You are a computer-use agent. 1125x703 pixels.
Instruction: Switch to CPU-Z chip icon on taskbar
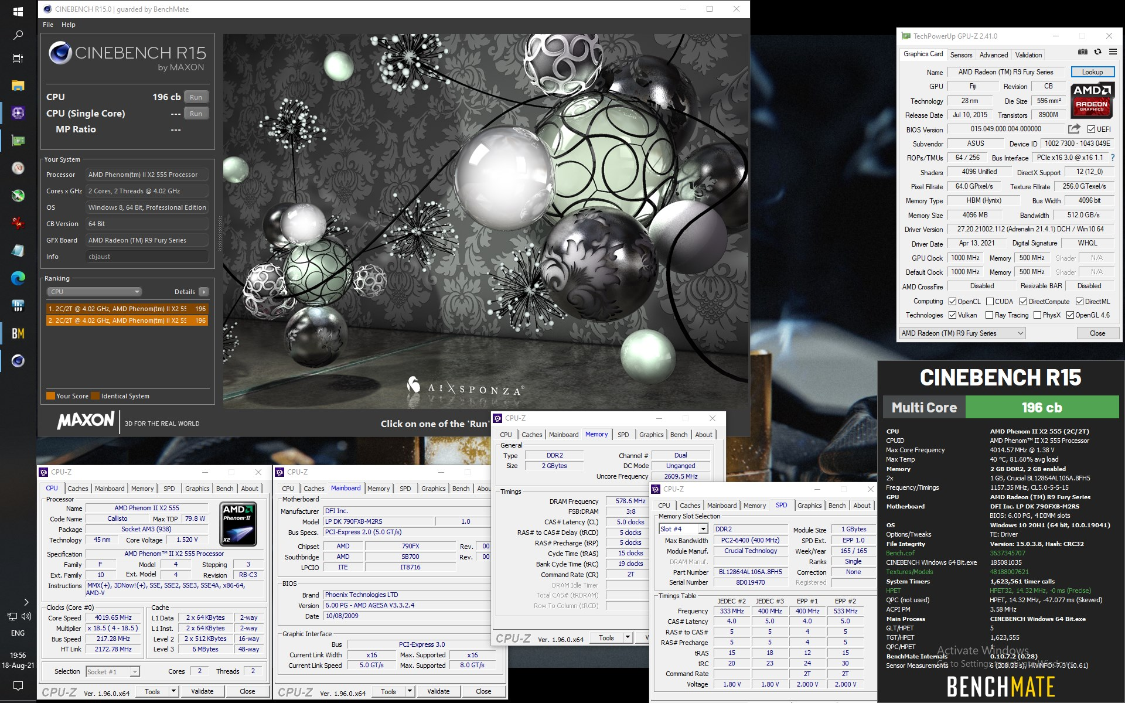pos(18,113)
